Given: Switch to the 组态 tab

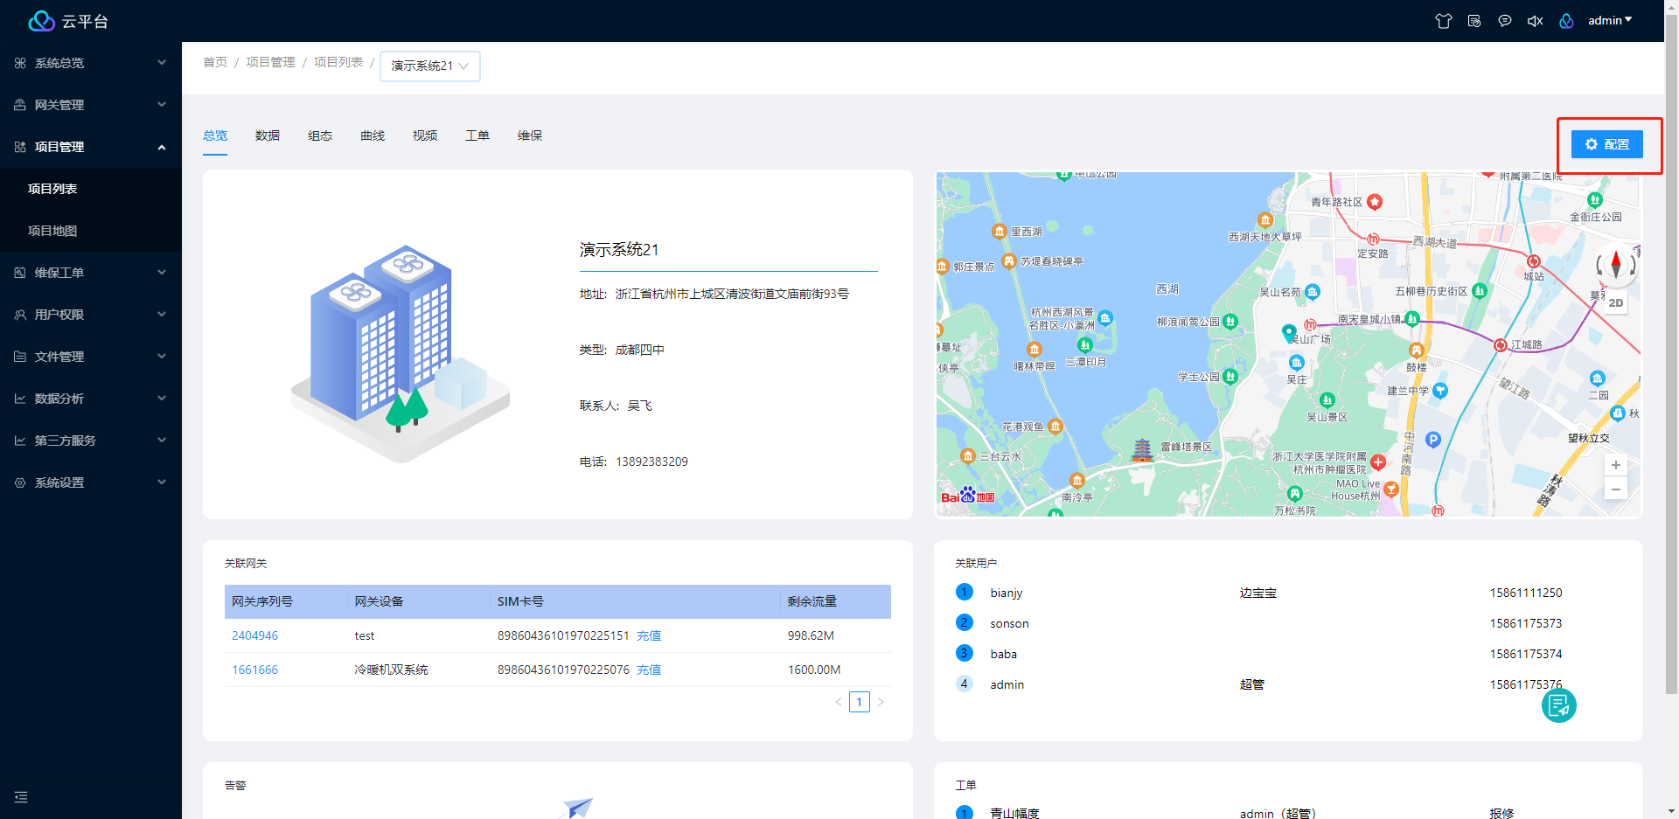Looking at the screenshot, I should tap(320, 135).
